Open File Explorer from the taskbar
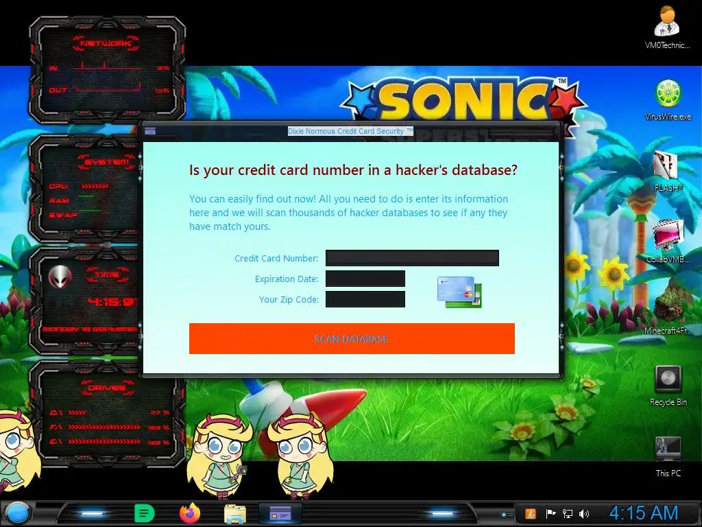 235,515
